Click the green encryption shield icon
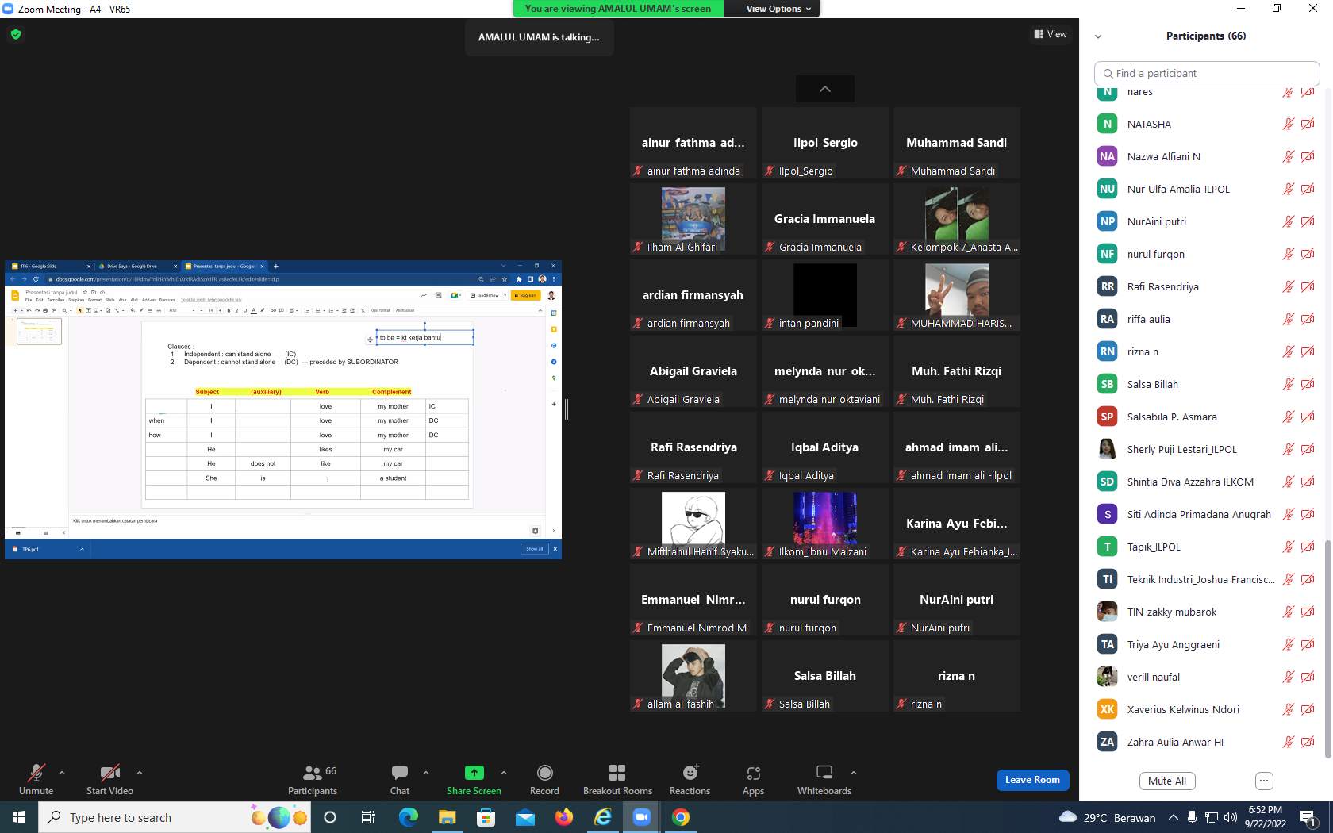 pyautogui.click(x=16, y=34)
